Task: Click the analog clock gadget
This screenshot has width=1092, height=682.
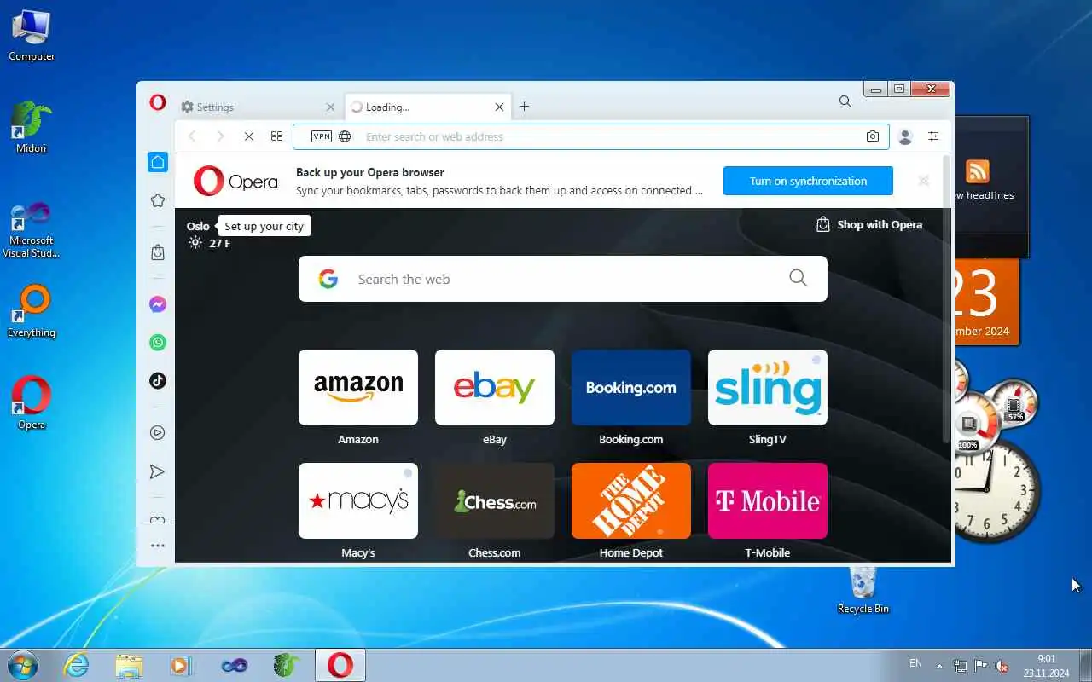Action: [x=995, y=489]
